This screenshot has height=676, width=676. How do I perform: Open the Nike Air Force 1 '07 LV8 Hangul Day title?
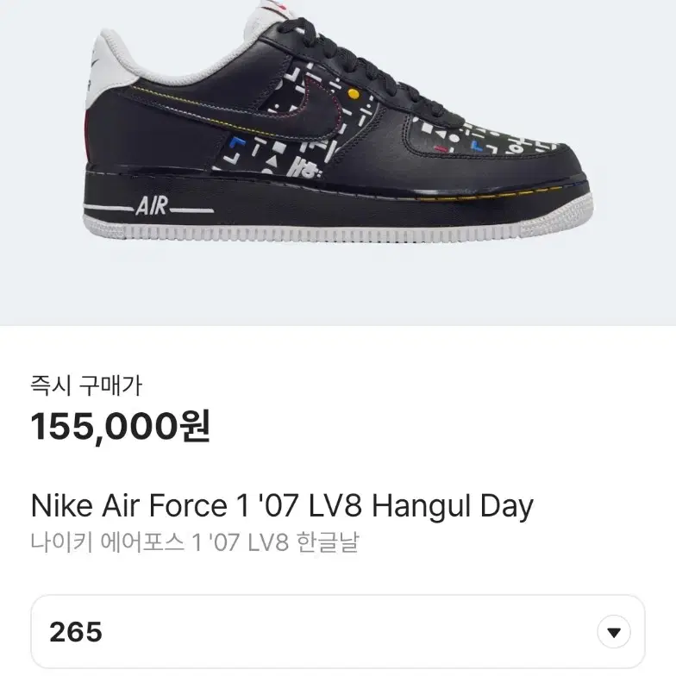pyautogui.click(x=283, y=505)
